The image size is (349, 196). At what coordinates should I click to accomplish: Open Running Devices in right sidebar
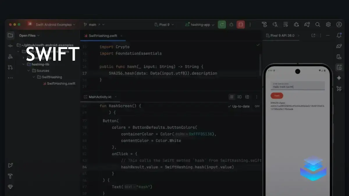click(339, 67)
